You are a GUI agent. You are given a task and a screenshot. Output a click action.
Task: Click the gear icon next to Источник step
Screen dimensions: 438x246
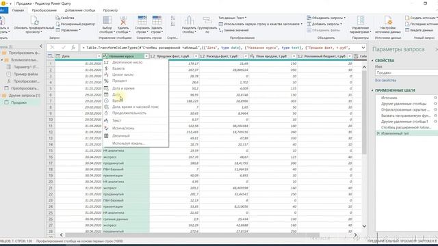(435, 98)
